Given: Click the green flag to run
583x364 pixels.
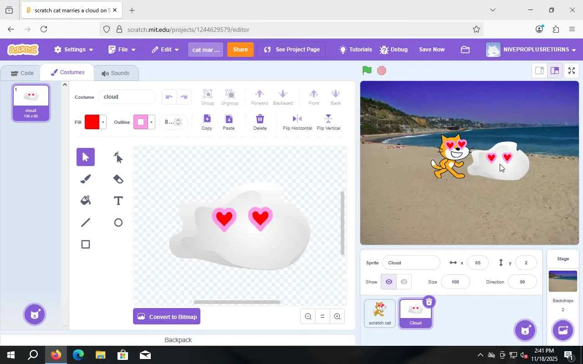Looking at the screenshot, I should 367,71.
